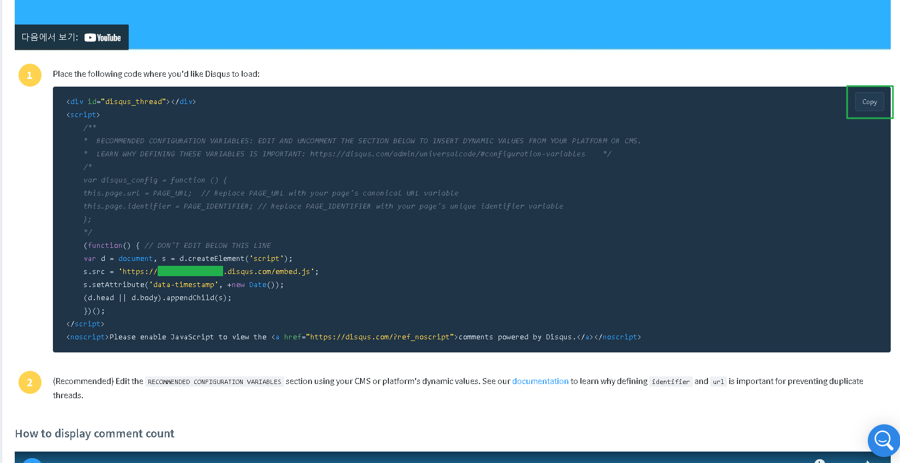The width and height of the screenshot is (900, 463).
Task: Click the DON'T EDIT BELOW THIS LINE comment
Action: [x=208, y=246]
